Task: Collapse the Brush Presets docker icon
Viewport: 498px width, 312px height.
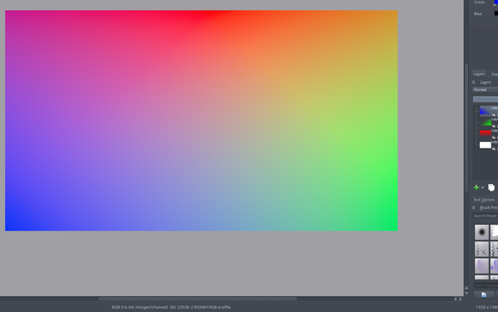Action: tap(474, 207)
